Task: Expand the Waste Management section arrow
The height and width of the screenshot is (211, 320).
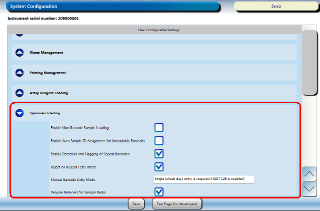Action: pyautogui.click(x=19, y=53)
